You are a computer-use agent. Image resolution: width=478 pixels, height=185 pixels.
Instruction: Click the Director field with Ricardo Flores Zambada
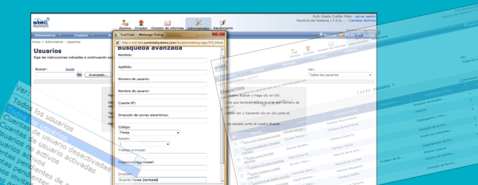click(x=163, y=180)
